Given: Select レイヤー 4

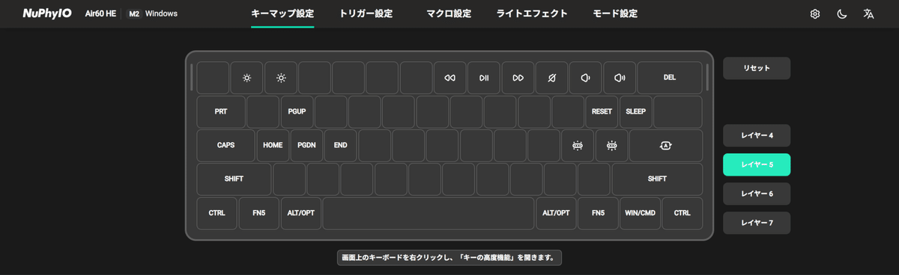Looking at the screenshot, I should pos(757,135).
